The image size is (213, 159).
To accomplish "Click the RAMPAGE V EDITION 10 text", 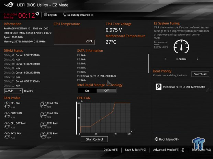I will [17, 28].
